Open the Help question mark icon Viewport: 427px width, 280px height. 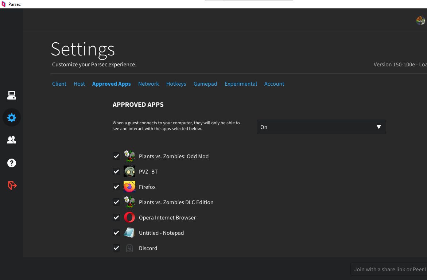pyautogui.click(x=12, y=163)
